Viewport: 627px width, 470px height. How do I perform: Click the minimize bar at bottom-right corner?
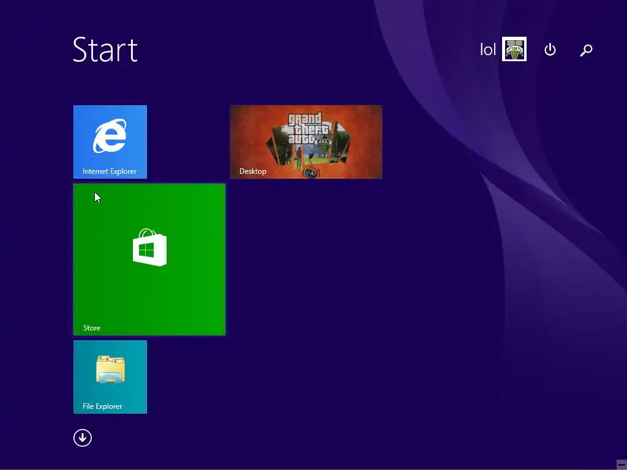(621, 464)
